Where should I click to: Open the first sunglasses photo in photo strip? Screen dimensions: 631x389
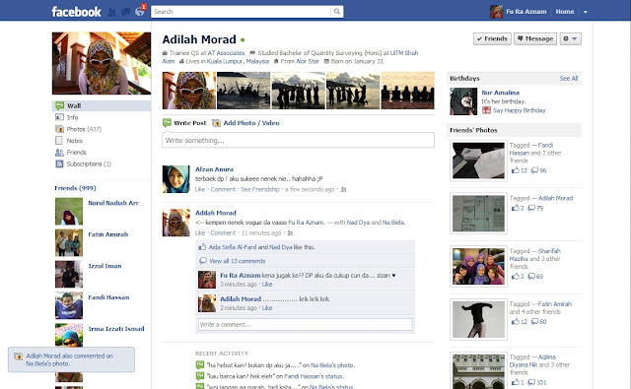(189, 91)
